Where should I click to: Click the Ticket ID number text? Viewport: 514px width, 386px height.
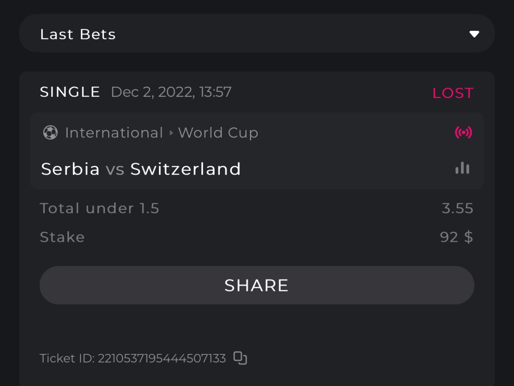[x=161, y=358]
